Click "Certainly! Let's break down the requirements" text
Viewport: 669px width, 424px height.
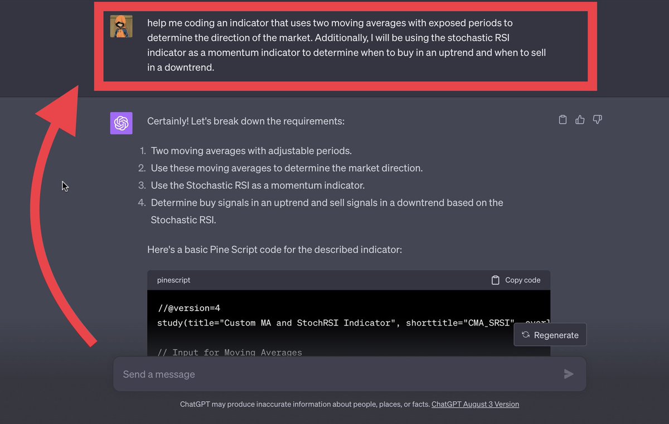(246, 121)
